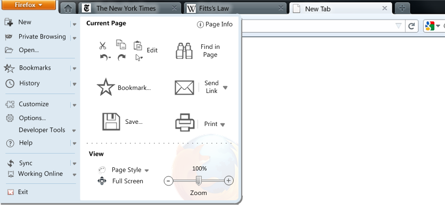Expand the History submenu arrow
The width and height of the screenshot is (445, 220).
coord(75,84)
